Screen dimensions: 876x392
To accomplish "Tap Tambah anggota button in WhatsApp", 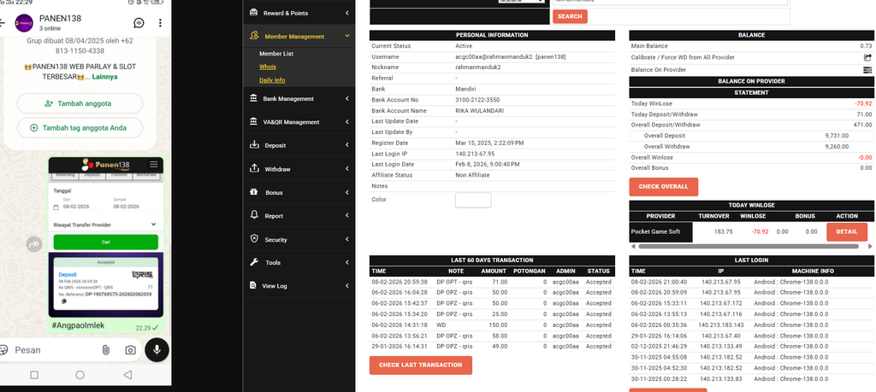I will 80,103.
